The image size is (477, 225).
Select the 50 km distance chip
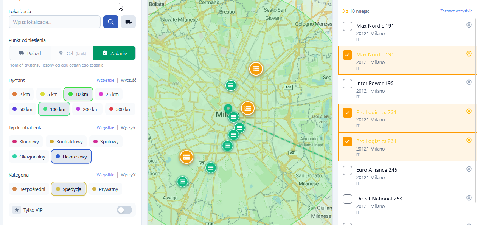(22, 109)
